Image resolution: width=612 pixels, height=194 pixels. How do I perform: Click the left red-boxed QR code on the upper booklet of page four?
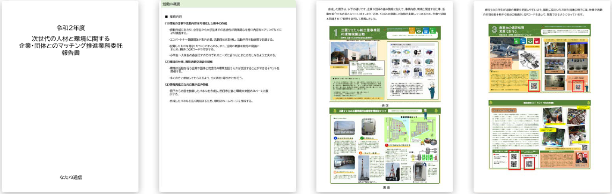click(x=534, y=86)
